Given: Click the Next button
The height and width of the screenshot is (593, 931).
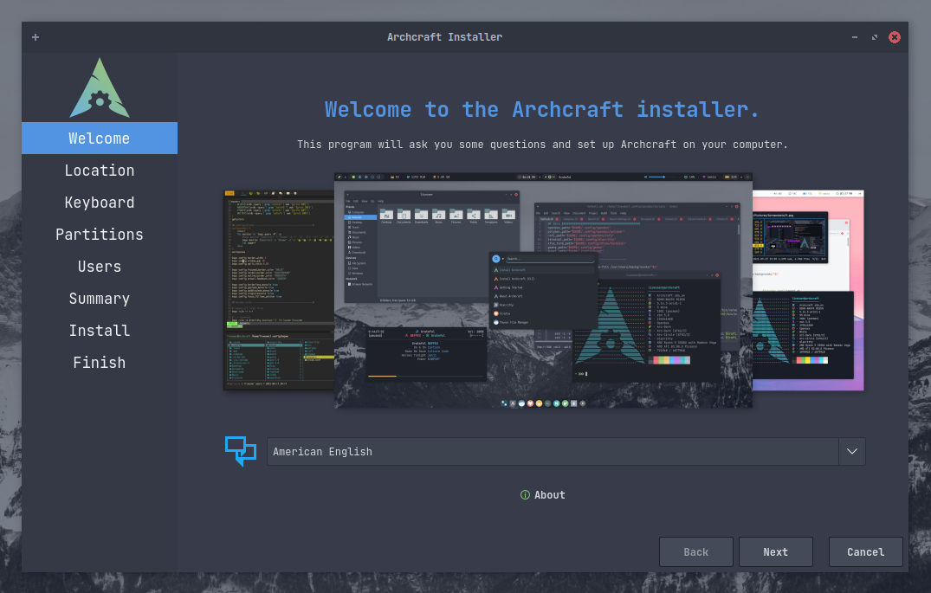Looking at the screenshot, I should [x=775, y=552].
